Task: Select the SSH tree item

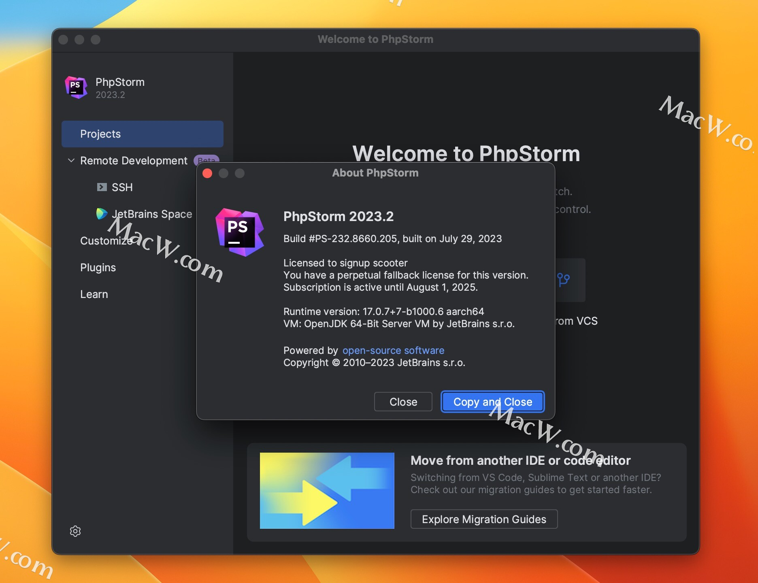Action: 122,187
